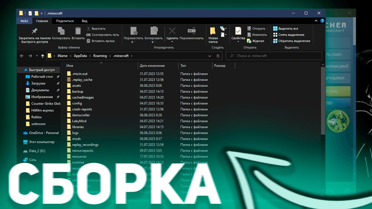This screenshot has height=209, width=372.
Task: Click Изменить (Edit) command
Action: point(257,35)
